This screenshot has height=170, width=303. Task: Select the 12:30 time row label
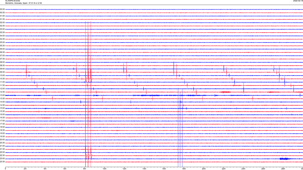tap(2, 92)
